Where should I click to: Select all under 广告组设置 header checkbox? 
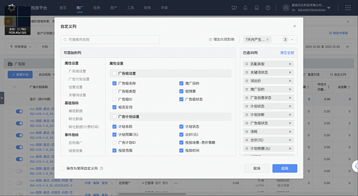click(114, 73)
